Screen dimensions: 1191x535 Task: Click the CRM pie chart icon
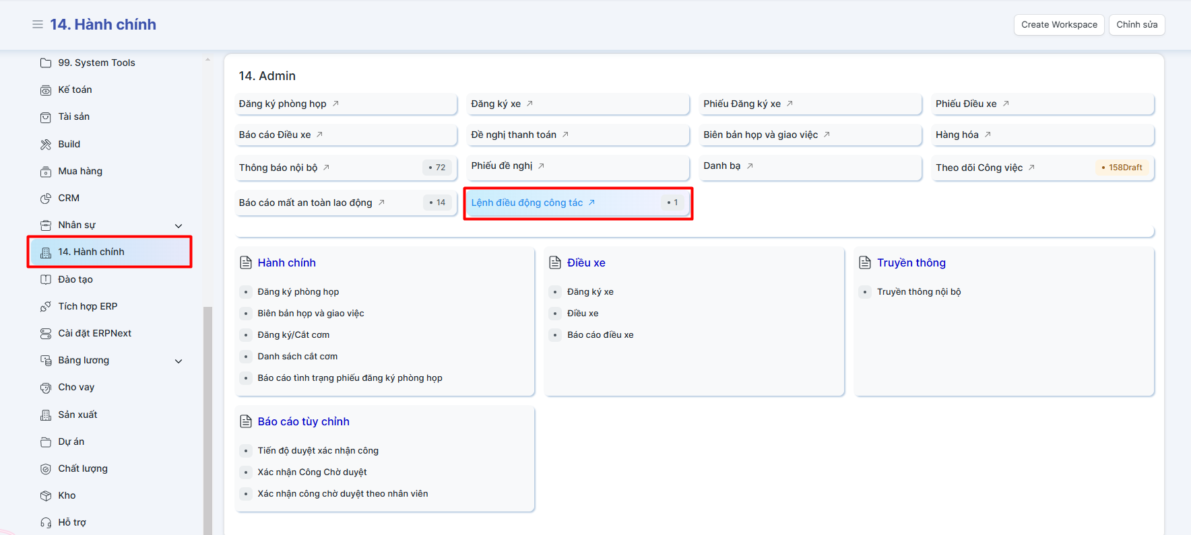tap(46, 199)
